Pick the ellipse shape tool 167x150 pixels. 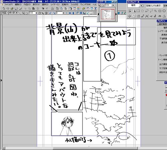click(164, 11)
